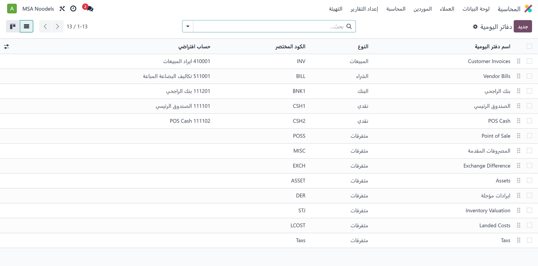Tick the POS Cash row checkbox
The width and height of the screenshot is (538, 266).
coord(529,121)
